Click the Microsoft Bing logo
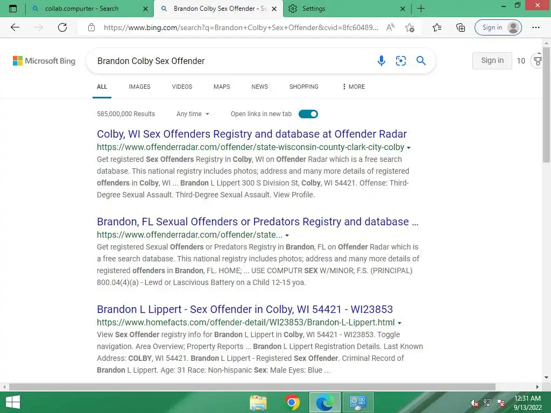This screenshot has height=413, width=551. pyautogui.click(x=44, y=61)
